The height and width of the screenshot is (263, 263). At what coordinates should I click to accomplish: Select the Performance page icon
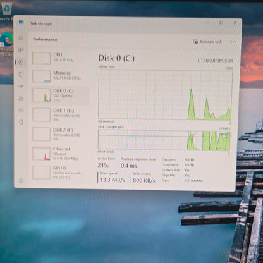[x=21, y=63]
